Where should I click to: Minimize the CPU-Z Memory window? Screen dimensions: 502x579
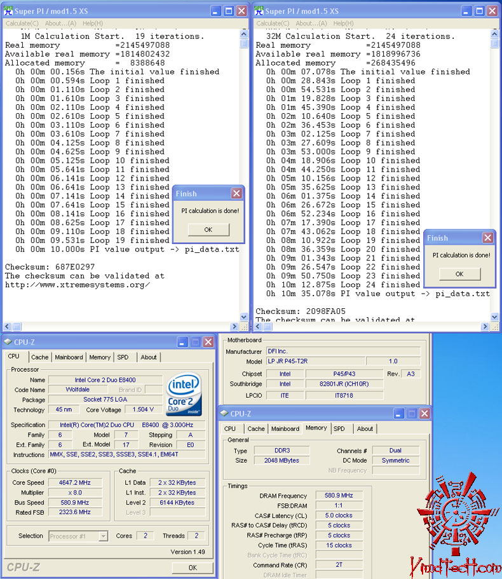tap(398, 413)
